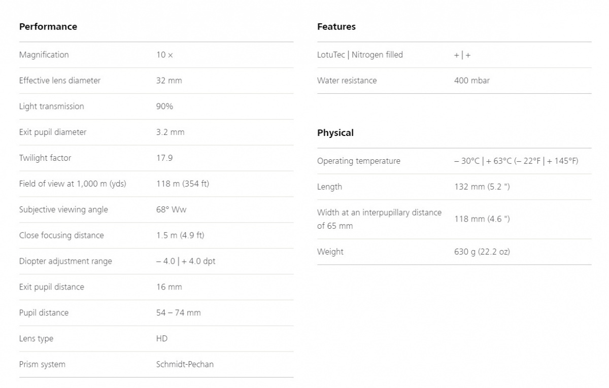Select the Light transmission label
Viewport: 609px width, 388px height.
coord(52,107)
